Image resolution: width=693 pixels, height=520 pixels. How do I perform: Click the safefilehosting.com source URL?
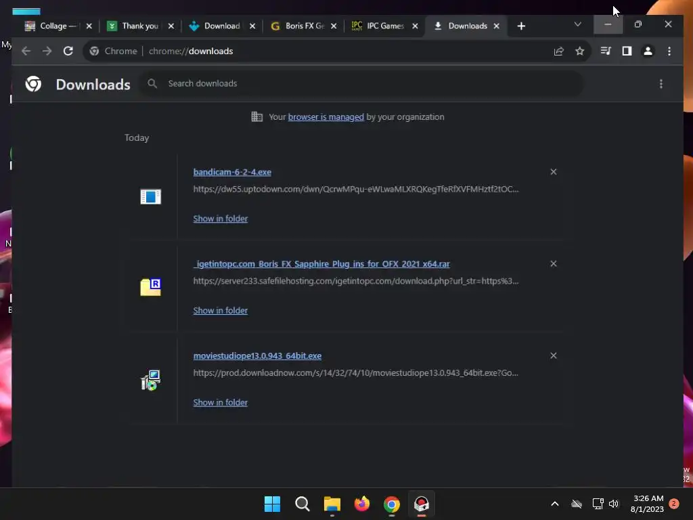[356, 281]
